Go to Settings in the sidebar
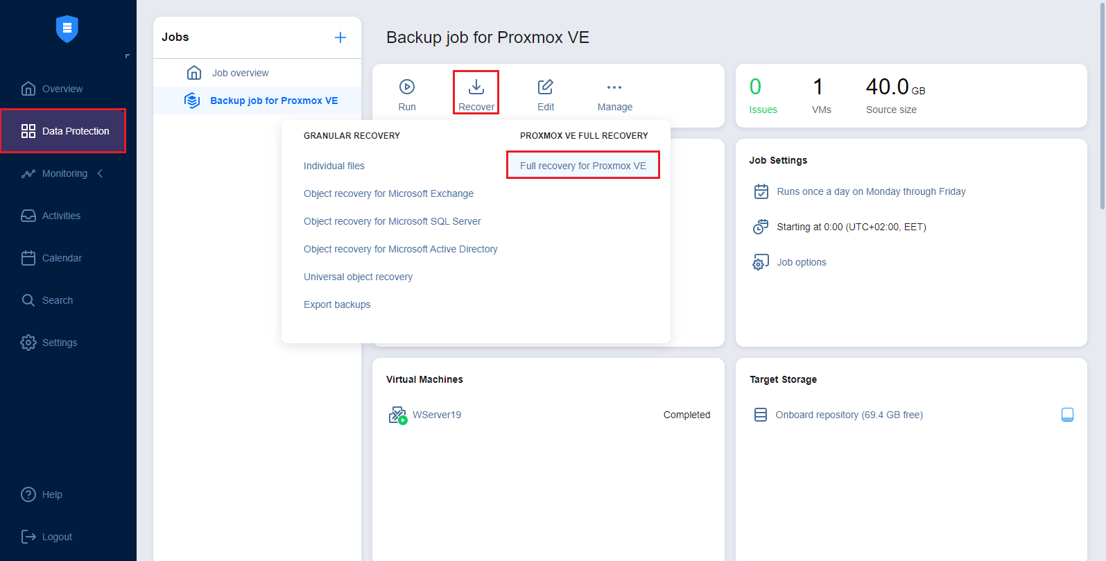This screenshot has height=561, width=1106. (60, 343)
